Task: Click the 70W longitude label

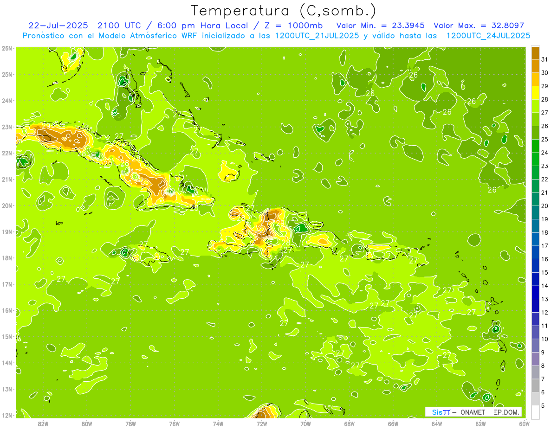Action: click(305, 424)
